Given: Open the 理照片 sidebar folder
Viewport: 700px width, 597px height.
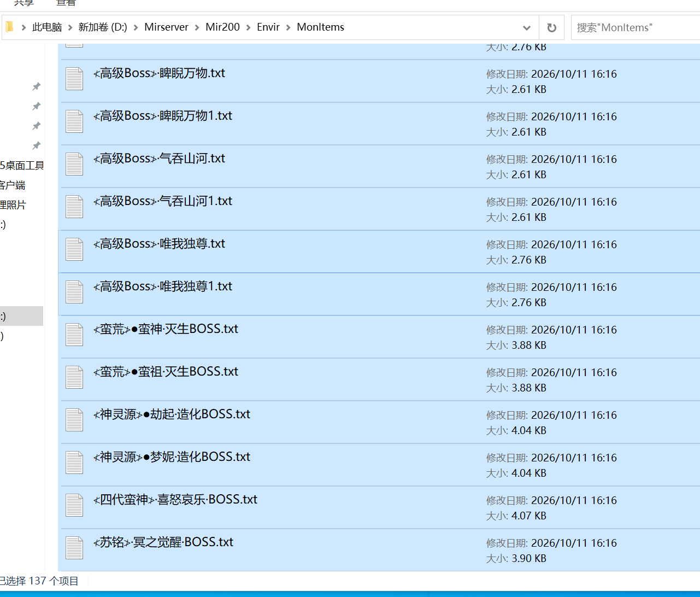Looking at the screenshot, I should 13,205.
